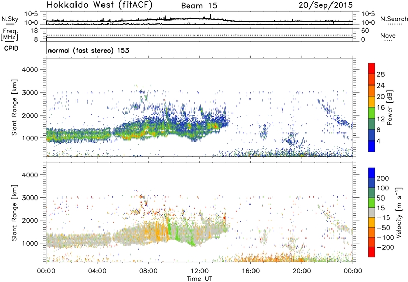Screen dimensions: 408x282
Task: Click "2000" on the Velocity panel range axis
Action: pyautogui.click(x=30, y=220)
